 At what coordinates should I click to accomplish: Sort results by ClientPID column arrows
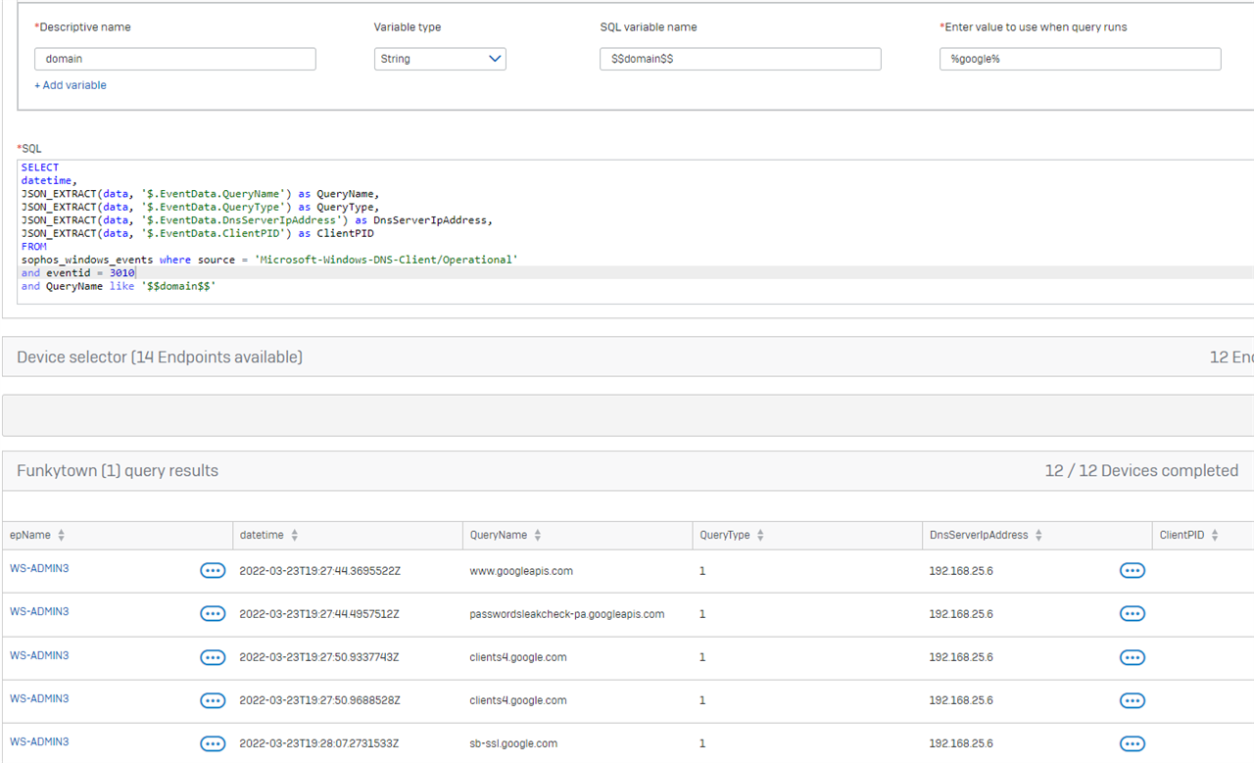pos(1215,536)
